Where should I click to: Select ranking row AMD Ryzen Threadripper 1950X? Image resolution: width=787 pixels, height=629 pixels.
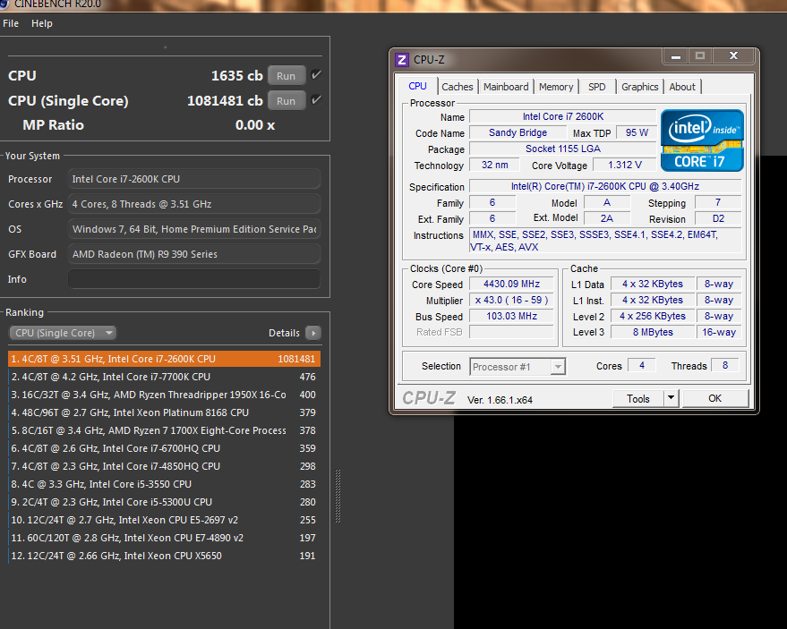click(164, 395)
